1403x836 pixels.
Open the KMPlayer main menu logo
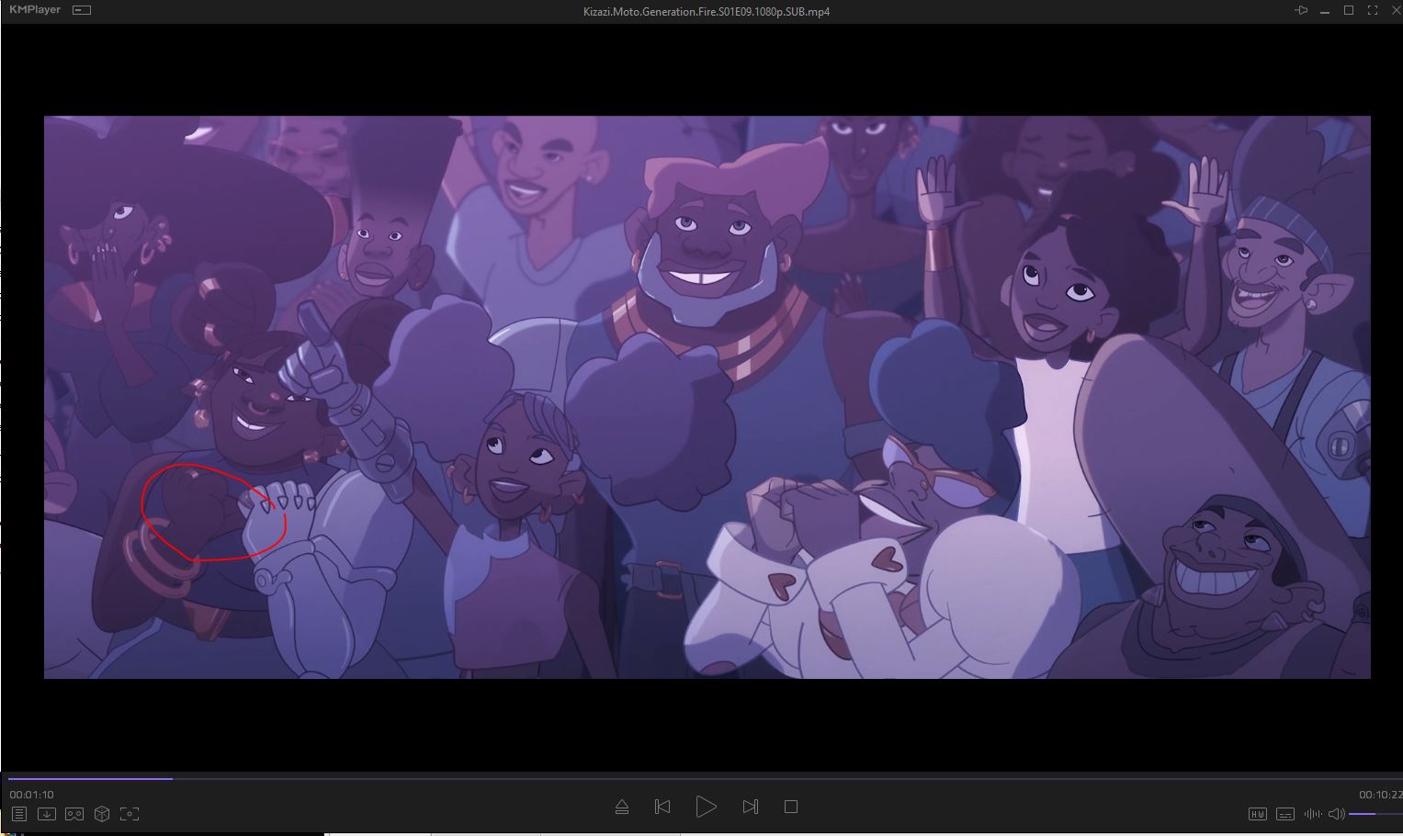click(35, 10)
